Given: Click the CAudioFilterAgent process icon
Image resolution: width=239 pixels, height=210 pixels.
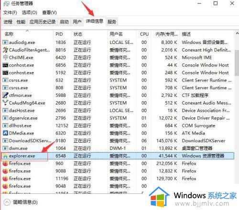Looking at the screenshot, I should (x=5, y=50).
